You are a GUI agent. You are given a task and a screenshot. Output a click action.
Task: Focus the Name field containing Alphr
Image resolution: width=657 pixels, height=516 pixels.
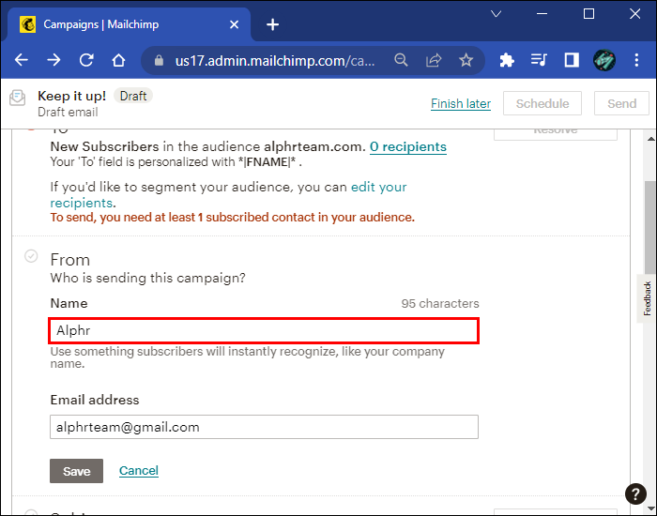point(264,331)
